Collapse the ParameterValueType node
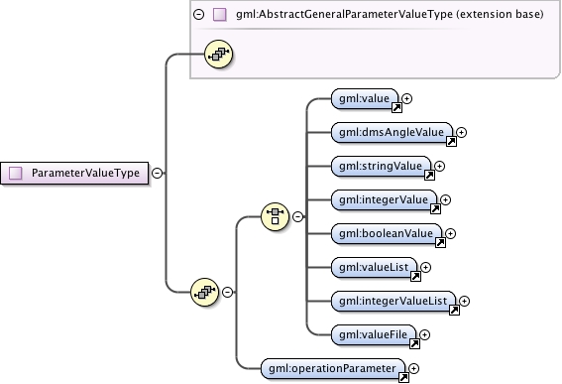Viewport: 562px width, 384px height. [157, 173]
